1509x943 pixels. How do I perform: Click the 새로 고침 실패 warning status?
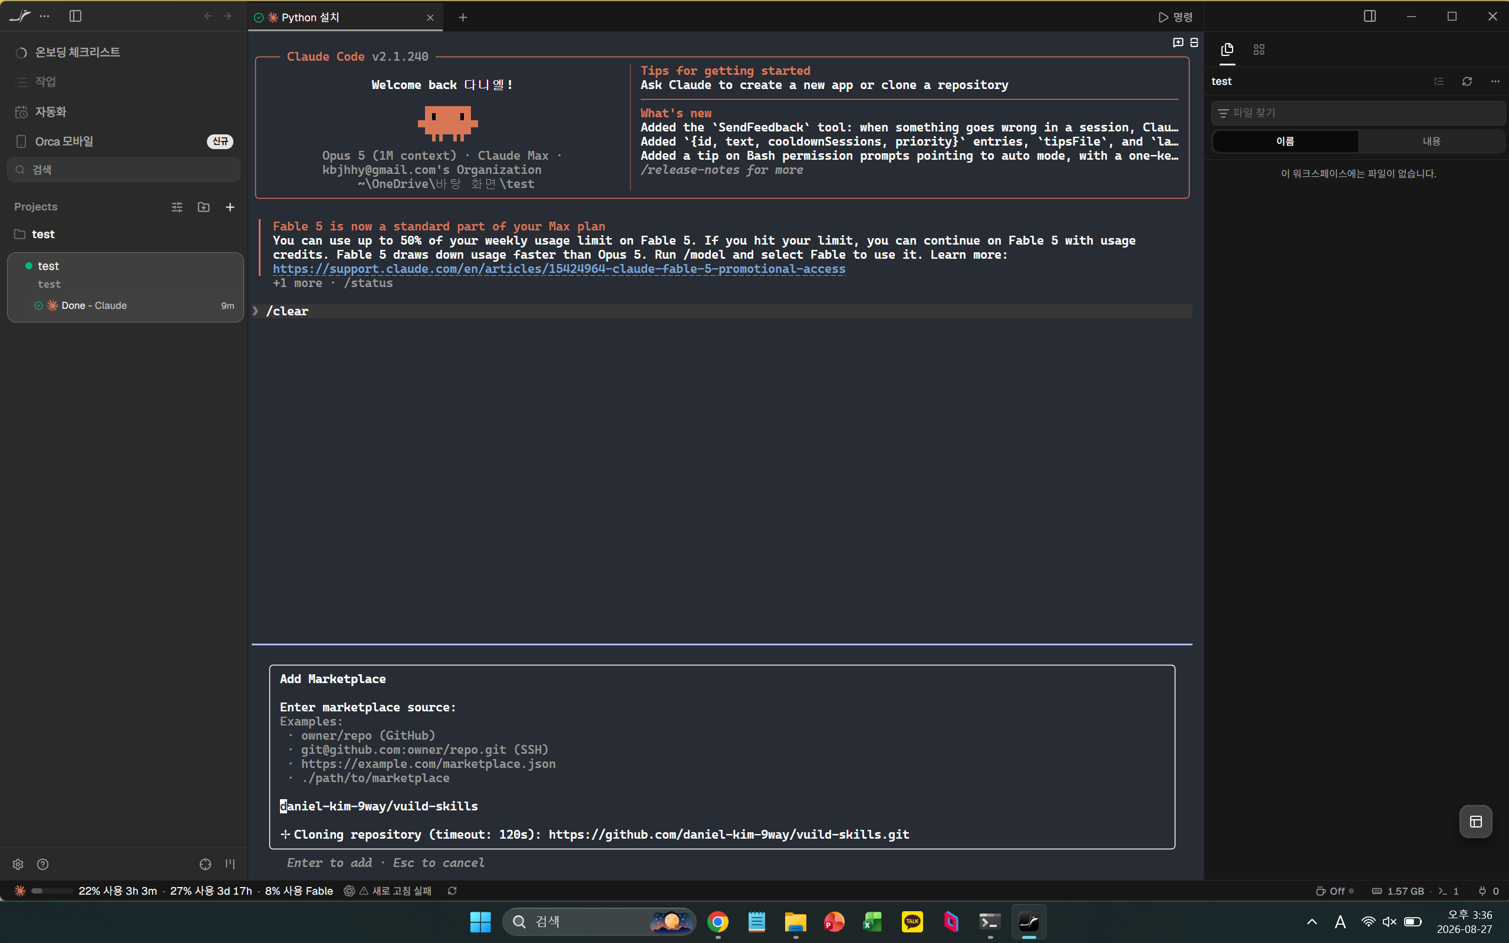(x=396, y=891)
